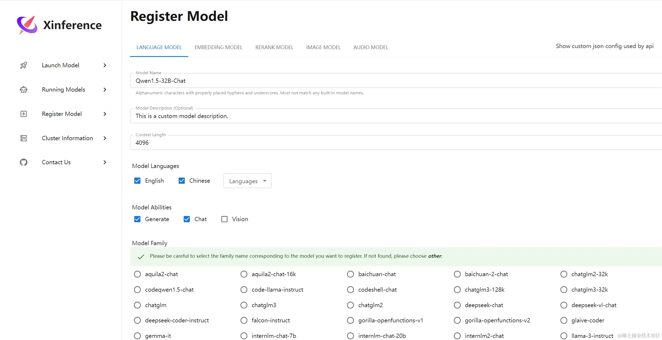Click the Xinference logo icon
The height and width of the screenshot is (340, 662).
coord(27,25)
